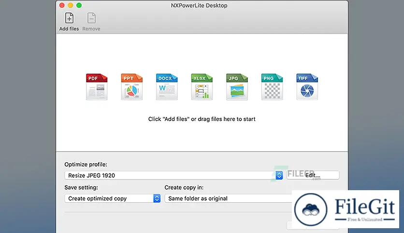This screenshot has width=404, height=233.
Task: Click the Save setting label
Action: [81, 188]
